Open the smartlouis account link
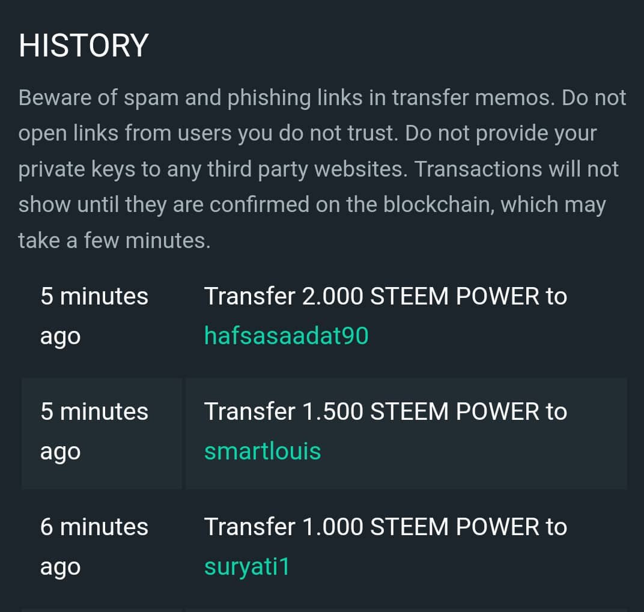Image resolution: width=644 pixels, height=612 pixels. 263,451
